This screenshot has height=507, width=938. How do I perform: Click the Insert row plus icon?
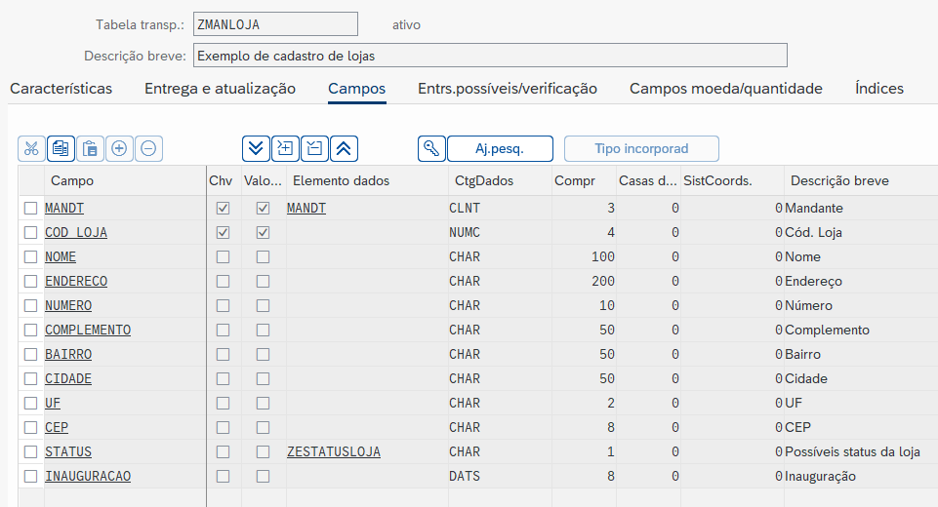119,148
